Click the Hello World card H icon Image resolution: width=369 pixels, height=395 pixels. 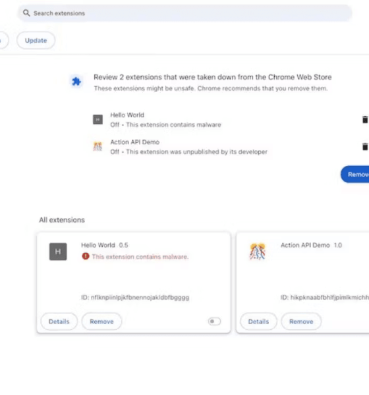click(58, 251)
